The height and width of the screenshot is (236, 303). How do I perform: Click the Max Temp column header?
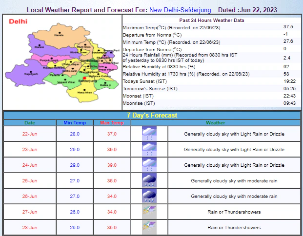click(x=112, y=122)
